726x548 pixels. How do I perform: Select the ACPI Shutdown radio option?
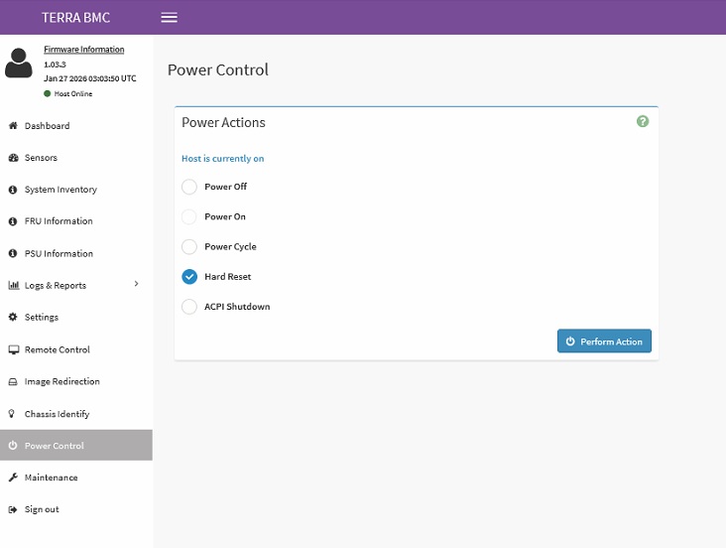click(189, 307)
